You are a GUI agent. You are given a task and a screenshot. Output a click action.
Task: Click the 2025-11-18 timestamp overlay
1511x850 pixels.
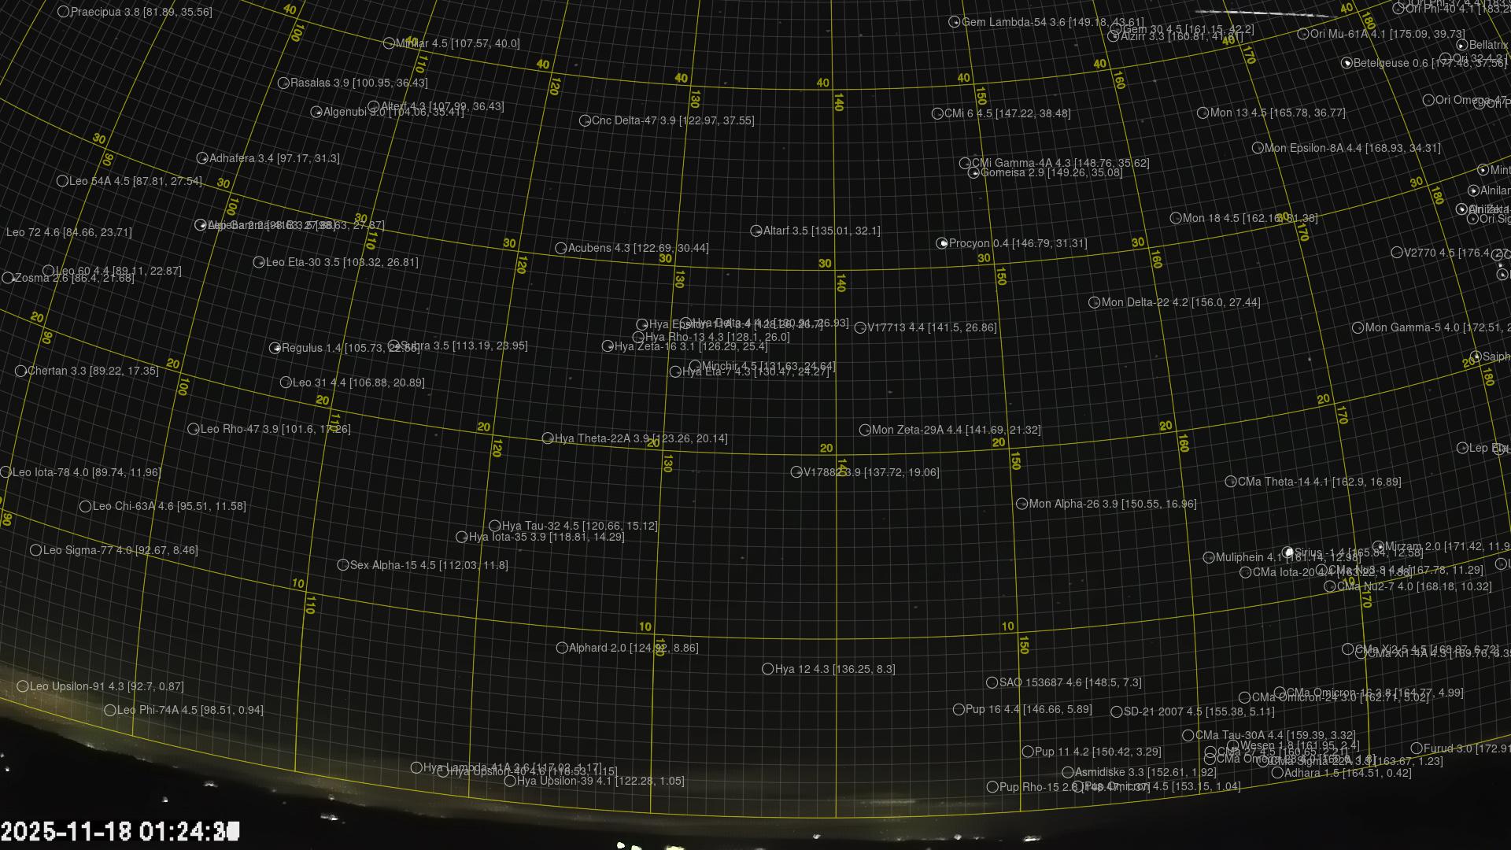pos(120,831)
